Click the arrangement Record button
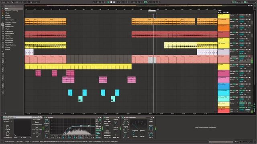The width and height of the screenshot is (257, 144). point(114,2)
